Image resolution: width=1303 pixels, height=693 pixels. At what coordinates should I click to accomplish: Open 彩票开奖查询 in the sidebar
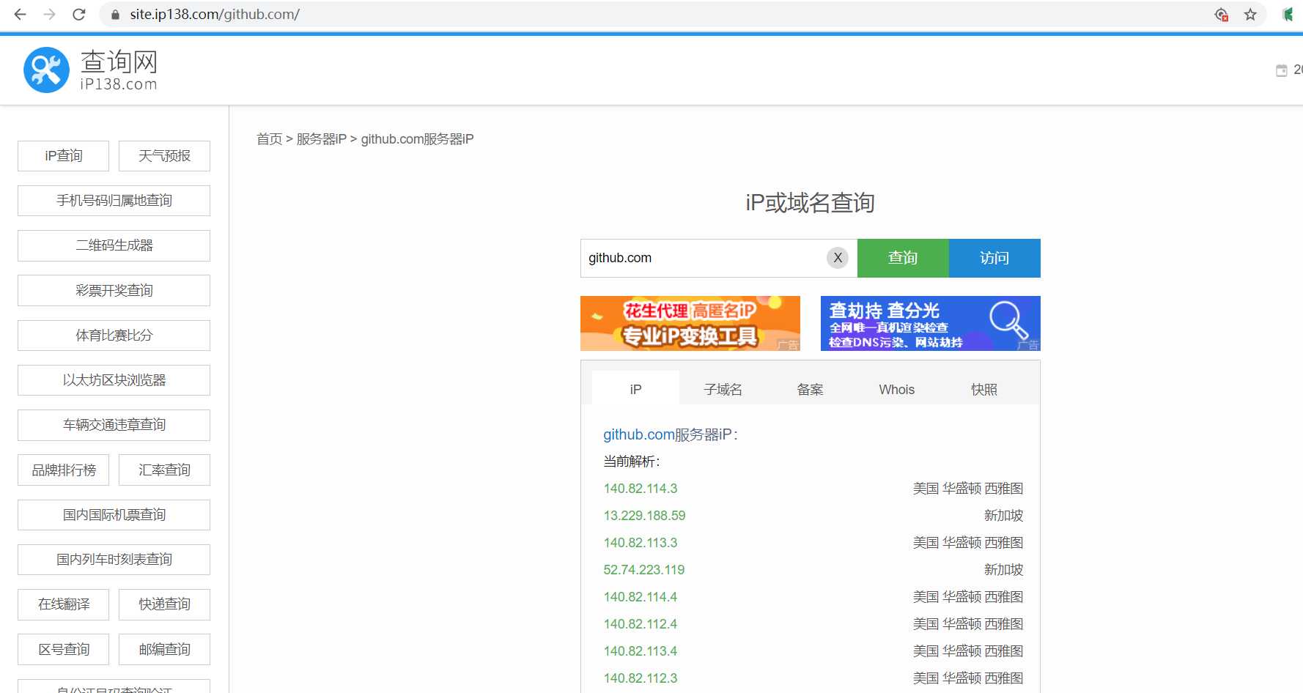114,290
